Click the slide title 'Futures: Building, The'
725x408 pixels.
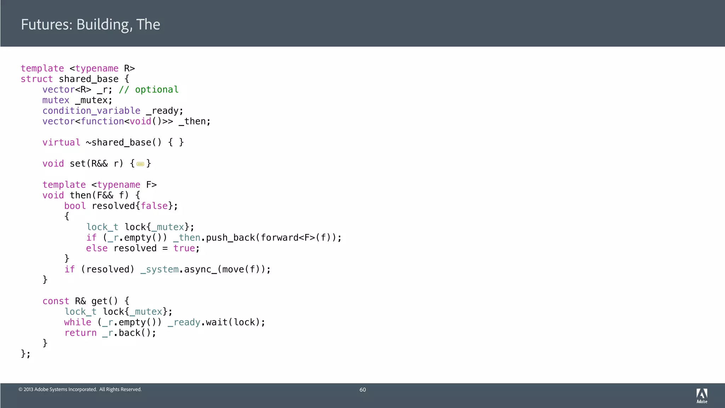tap(90, 24)
